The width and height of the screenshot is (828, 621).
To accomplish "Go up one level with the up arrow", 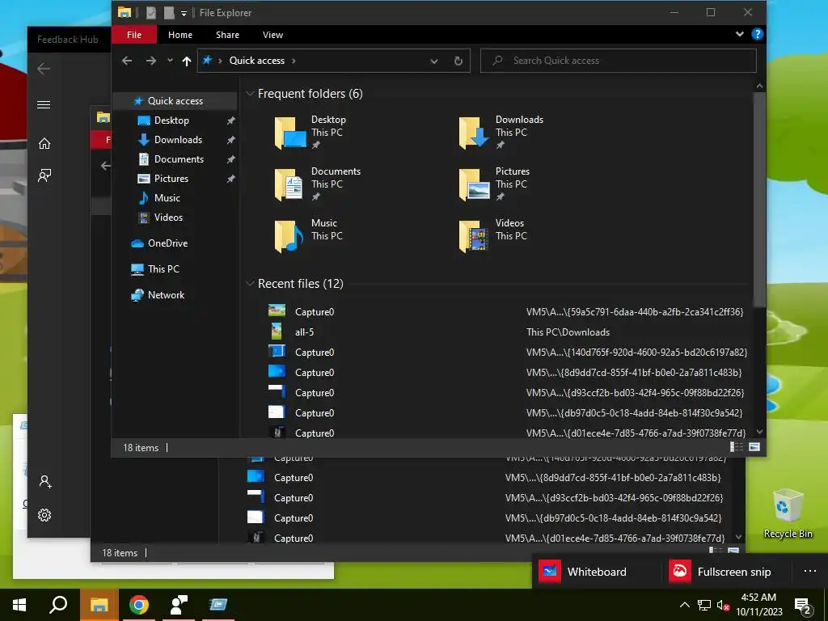I will click(187, 61).
